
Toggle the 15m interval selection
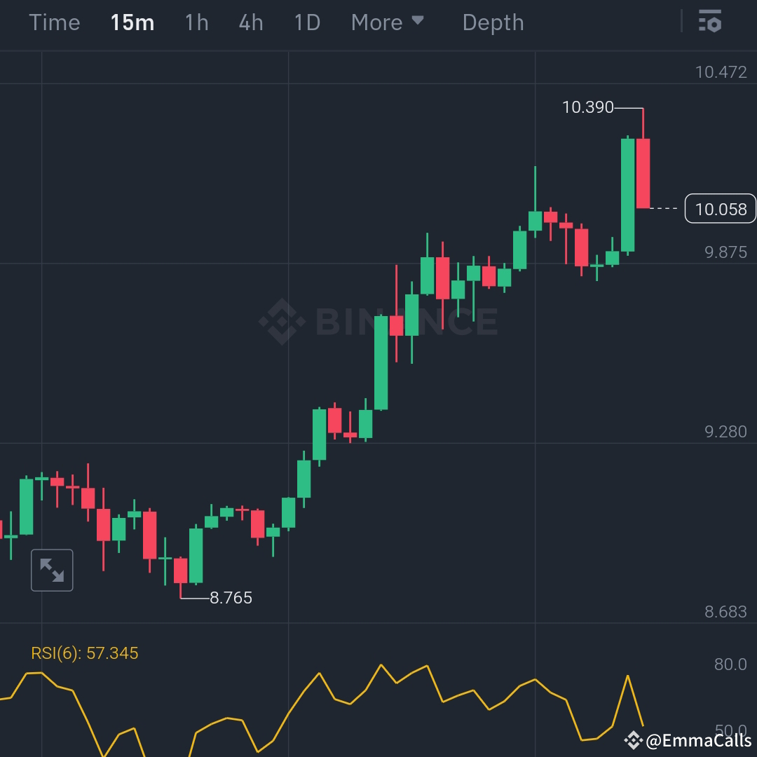click(132, 22)
